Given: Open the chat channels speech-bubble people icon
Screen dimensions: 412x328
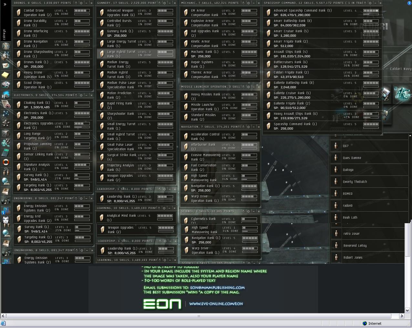Looking at the screenshot, I should click(5, 172).
